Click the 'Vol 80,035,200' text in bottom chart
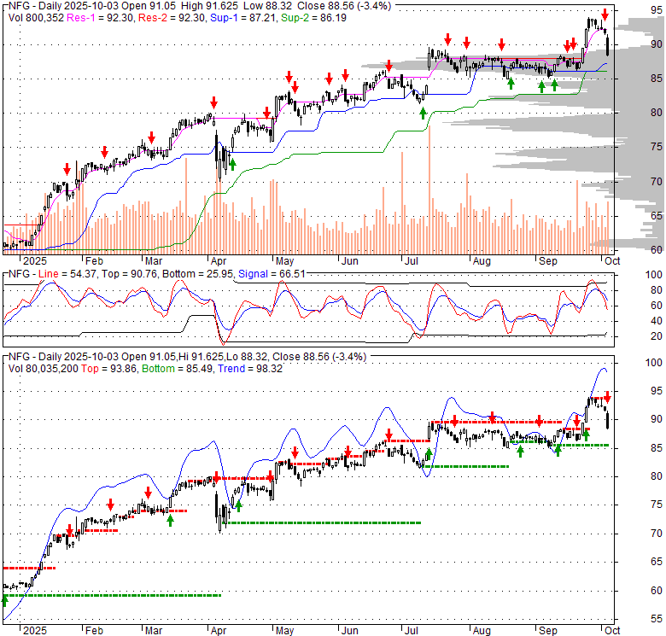 coord(44,369)
